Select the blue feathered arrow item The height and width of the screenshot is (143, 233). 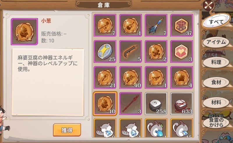pos(156,25)
